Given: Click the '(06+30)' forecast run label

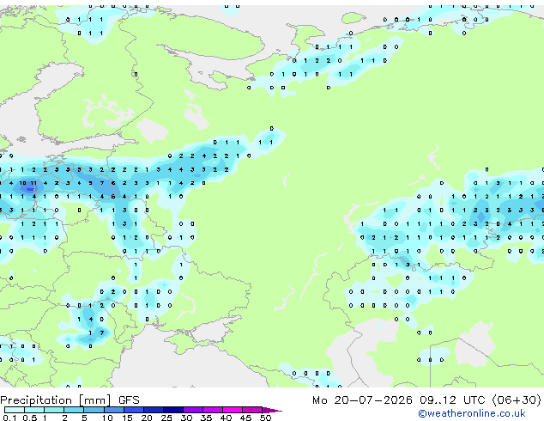Looking at the screenshot, I should (517, 400).
